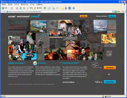Click the Messenger people toolbar icon
This screenshot has width=127, height=98.
click(x=73, y=8)
